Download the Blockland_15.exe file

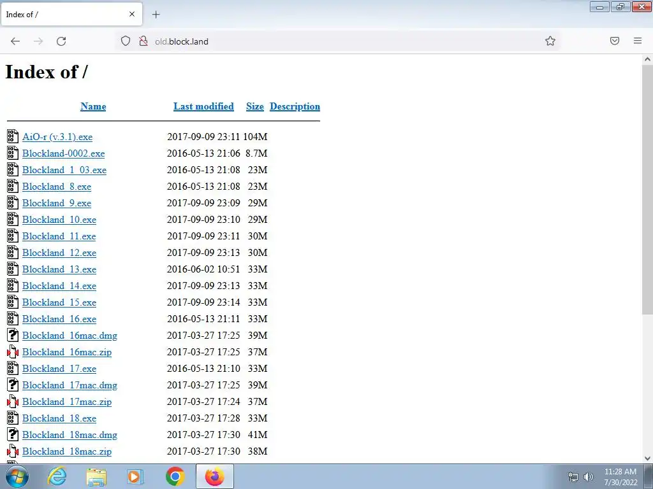pos(59,302)
